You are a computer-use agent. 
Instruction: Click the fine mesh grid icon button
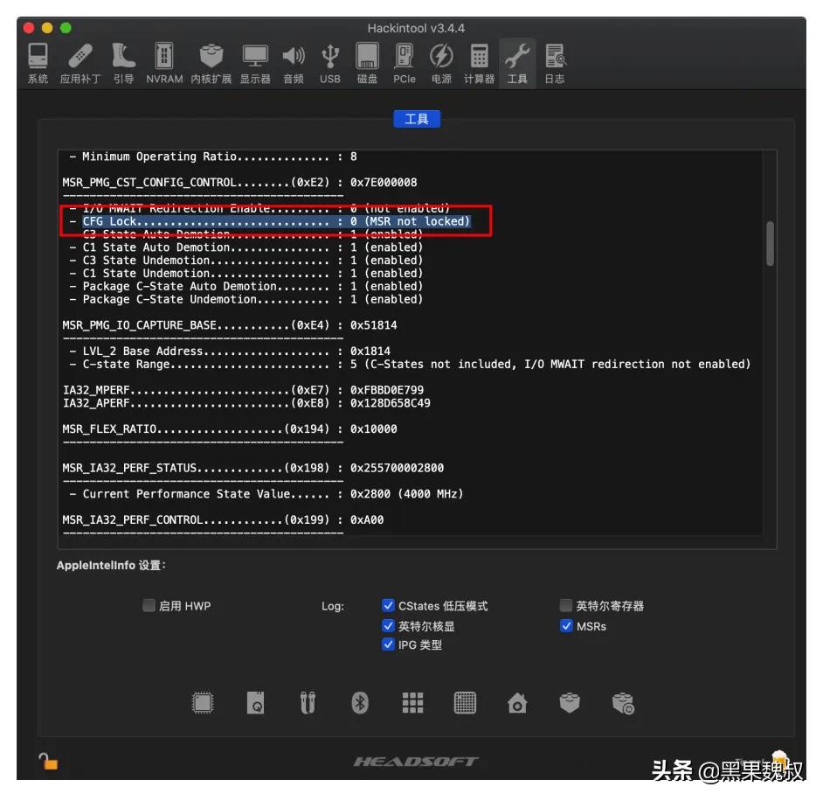click(x=465, y=703)
